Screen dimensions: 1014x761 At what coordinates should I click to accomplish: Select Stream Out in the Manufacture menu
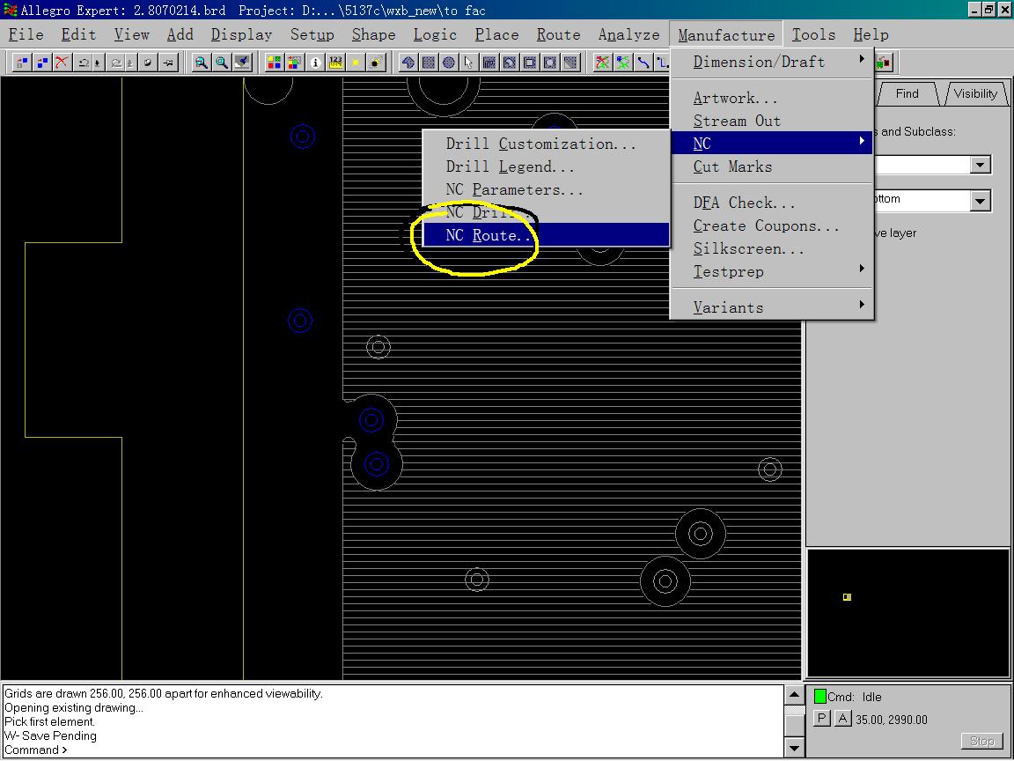(x=772, y=121)
